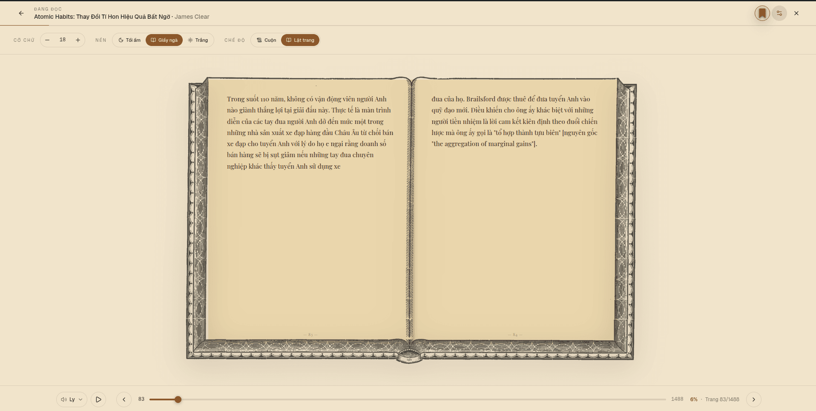The height and width of the screenshot is (411, 816).
Task: Play the audio narration
Action: 98,400
